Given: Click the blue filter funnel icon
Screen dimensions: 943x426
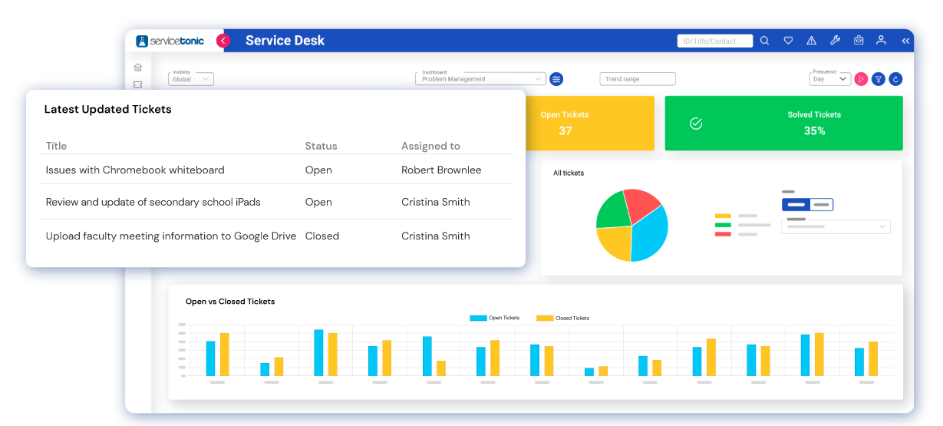Looking at the screenshot, I should click(x=879, y=79).
